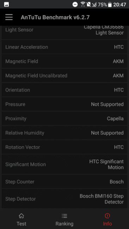Open the hamburger menu
This screenshot has width=129, height=229.
[x=9, y=17]
